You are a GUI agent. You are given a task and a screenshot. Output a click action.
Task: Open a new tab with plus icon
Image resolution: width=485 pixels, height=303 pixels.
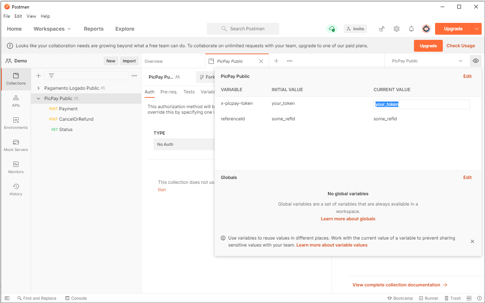pos(276,61)
